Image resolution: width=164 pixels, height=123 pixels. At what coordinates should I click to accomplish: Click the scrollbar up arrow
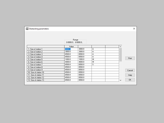click(x=120, y=47)
